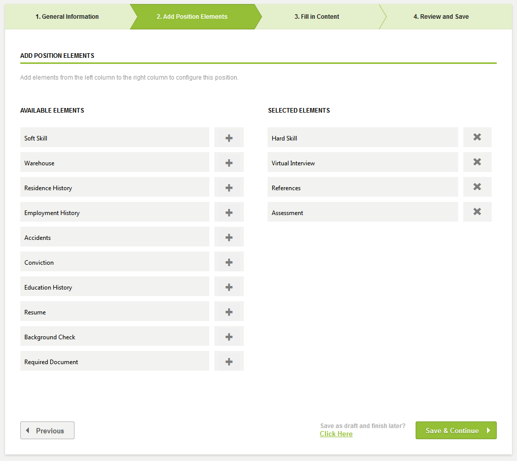The image size is (517, 461).
Task: Select the Assessment selected row
Action: pos(363,212)
